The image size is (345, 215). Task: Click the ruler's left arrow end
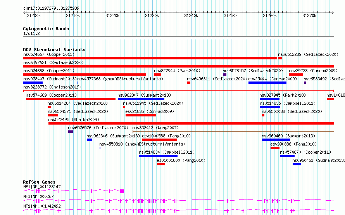(24, 12)
